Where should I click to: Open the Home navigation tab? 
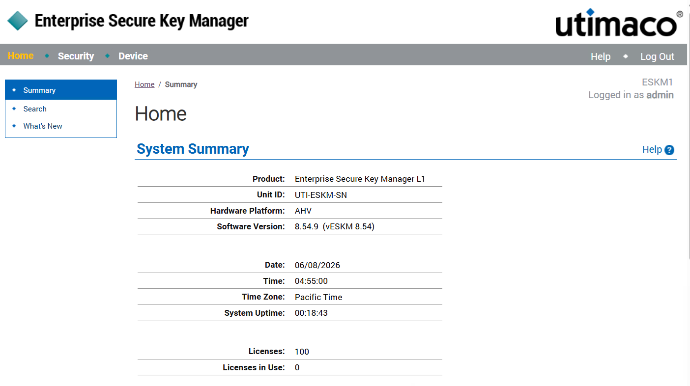click(21, 55)
